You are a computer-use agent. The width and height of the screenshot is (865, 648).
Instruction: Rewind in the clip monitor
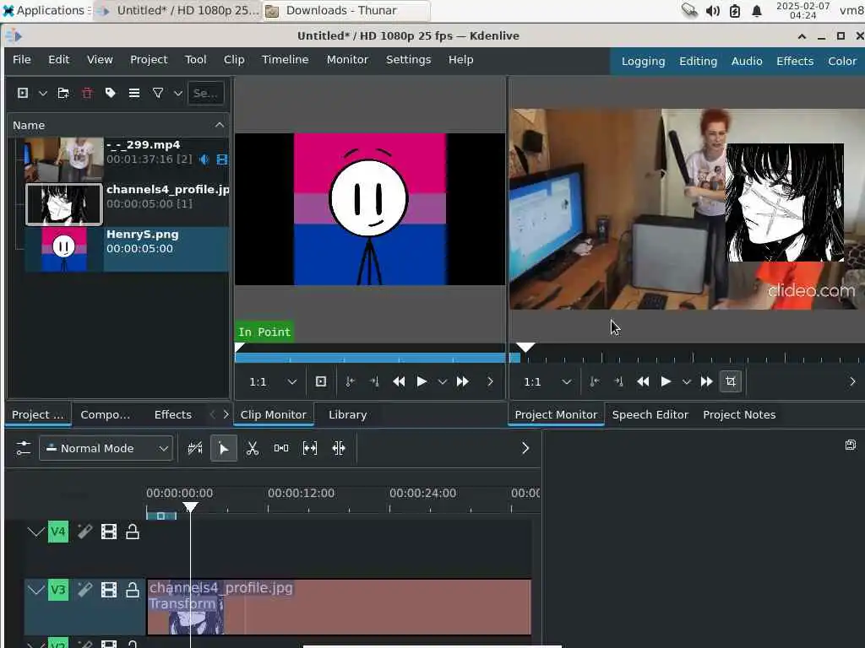click(399, 381)
